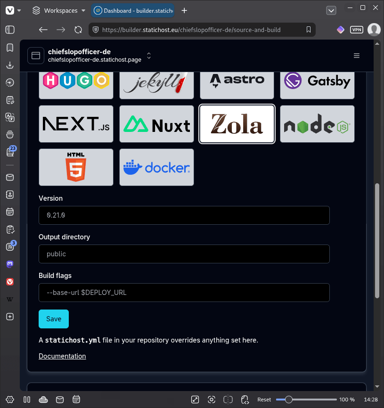Viewport: 384px width, 408px height.
Task: Toggle the VPN button
Action: coord(356,30)
